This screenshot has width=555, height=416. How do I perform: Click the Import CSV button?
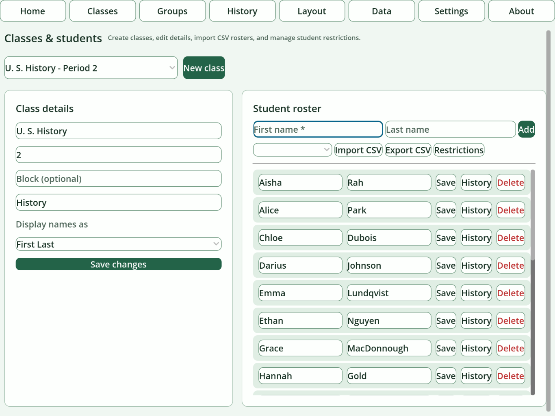point(358,150)
